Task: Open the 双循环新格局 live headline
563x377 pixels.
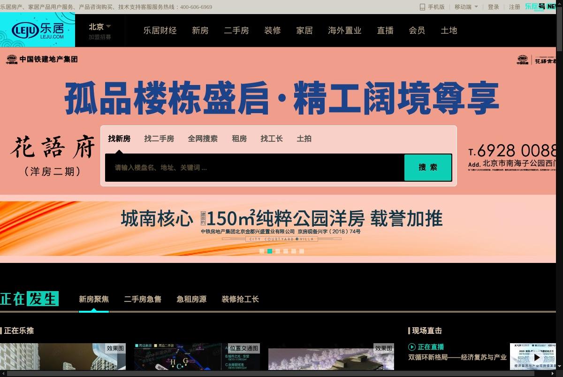Action: tap(457, 357)
